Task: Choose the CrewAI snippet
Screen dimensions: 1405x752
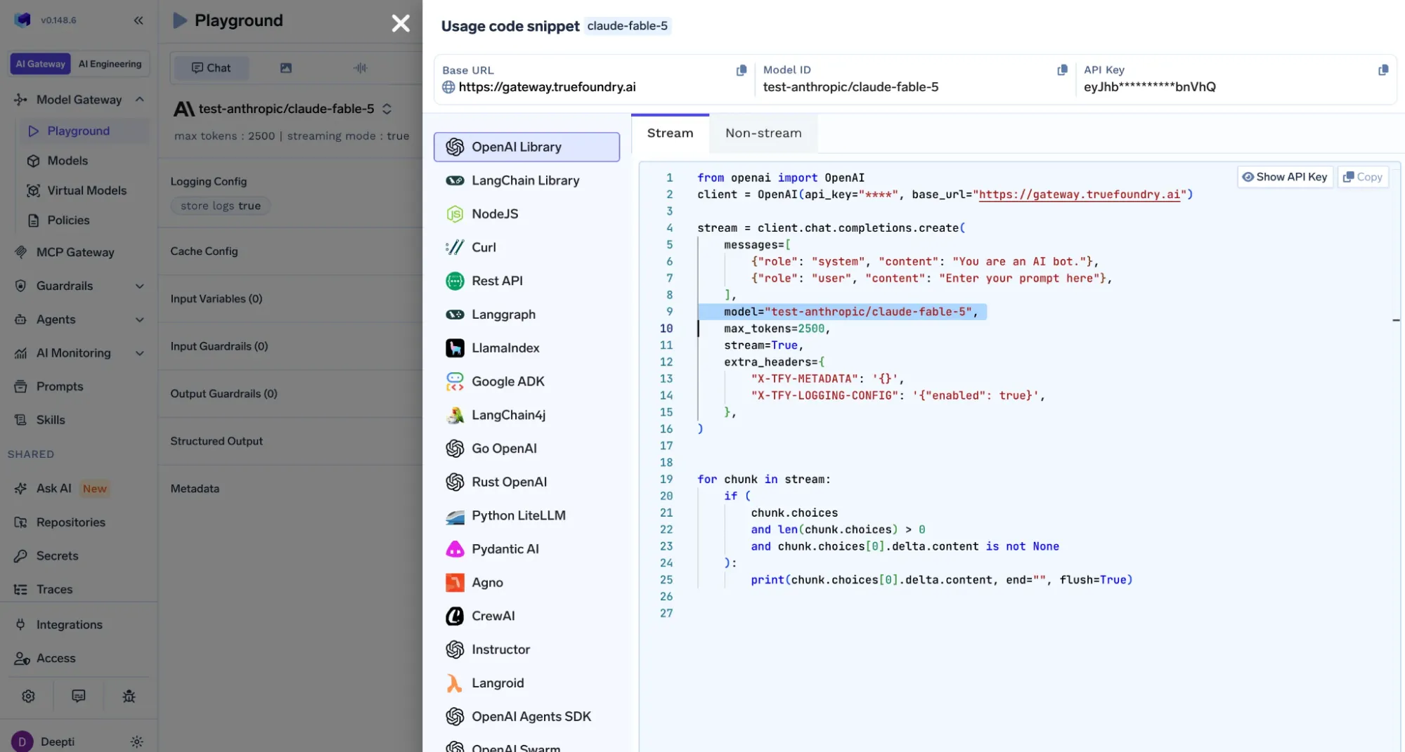Action: (x=526, y=616)
